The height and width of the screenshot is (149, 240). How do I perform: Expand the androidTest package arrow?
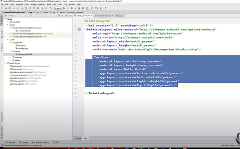click(x=10, y=34)
